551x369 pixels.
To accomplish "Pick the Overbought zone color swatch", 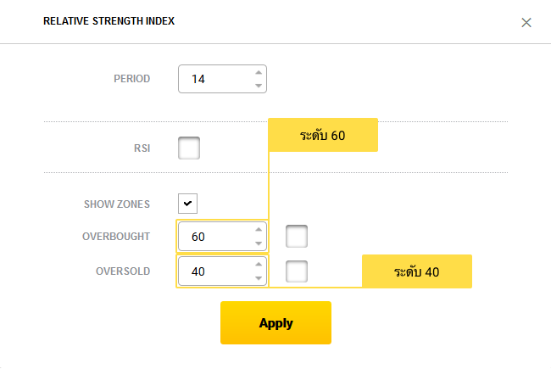I will tap(297, 236).
